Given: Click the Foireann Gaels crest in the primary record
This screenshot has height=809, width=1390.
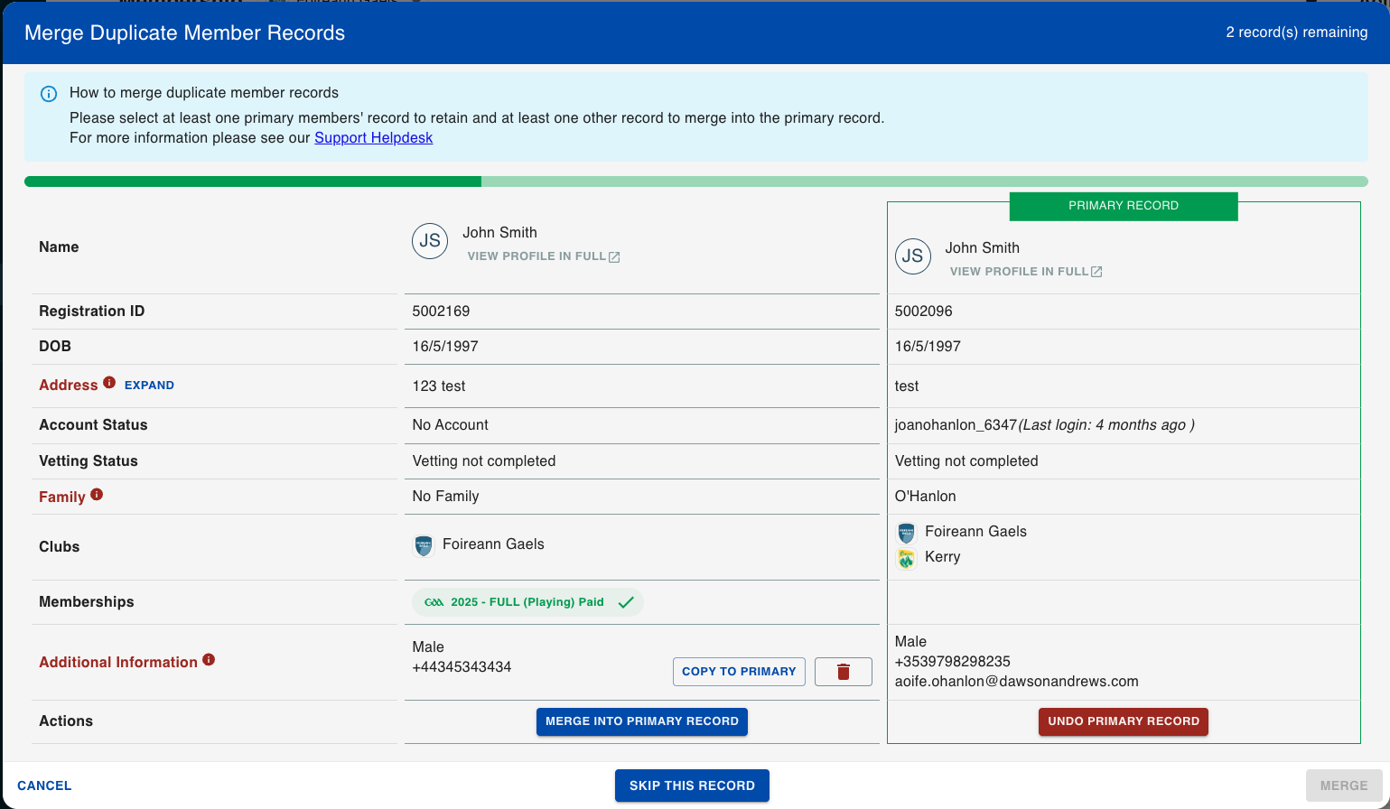Looking at the screenshot, I should [x=906, y=533].
